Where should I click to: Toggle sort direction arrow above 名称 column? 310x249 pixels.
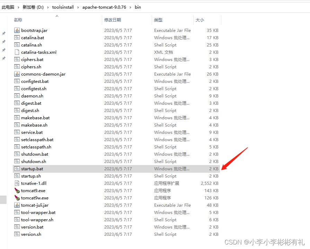[57, 16]
